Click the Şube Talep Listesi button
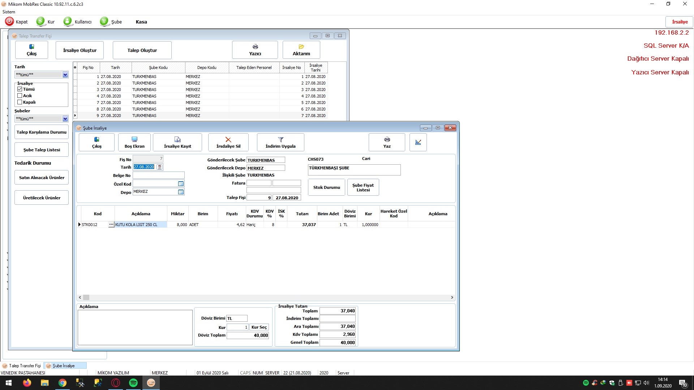The image size is (694, 390). 42,150
